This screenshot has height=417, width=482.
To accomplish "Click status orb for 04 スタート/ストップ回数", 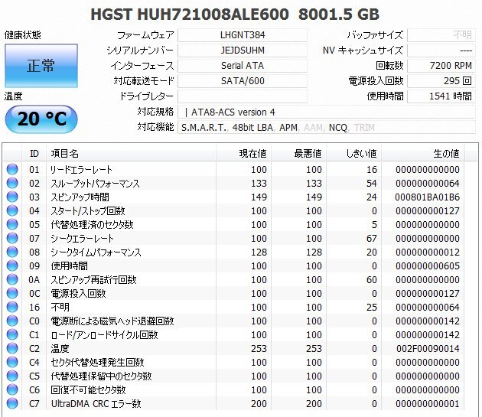I will tap(12, 210).
